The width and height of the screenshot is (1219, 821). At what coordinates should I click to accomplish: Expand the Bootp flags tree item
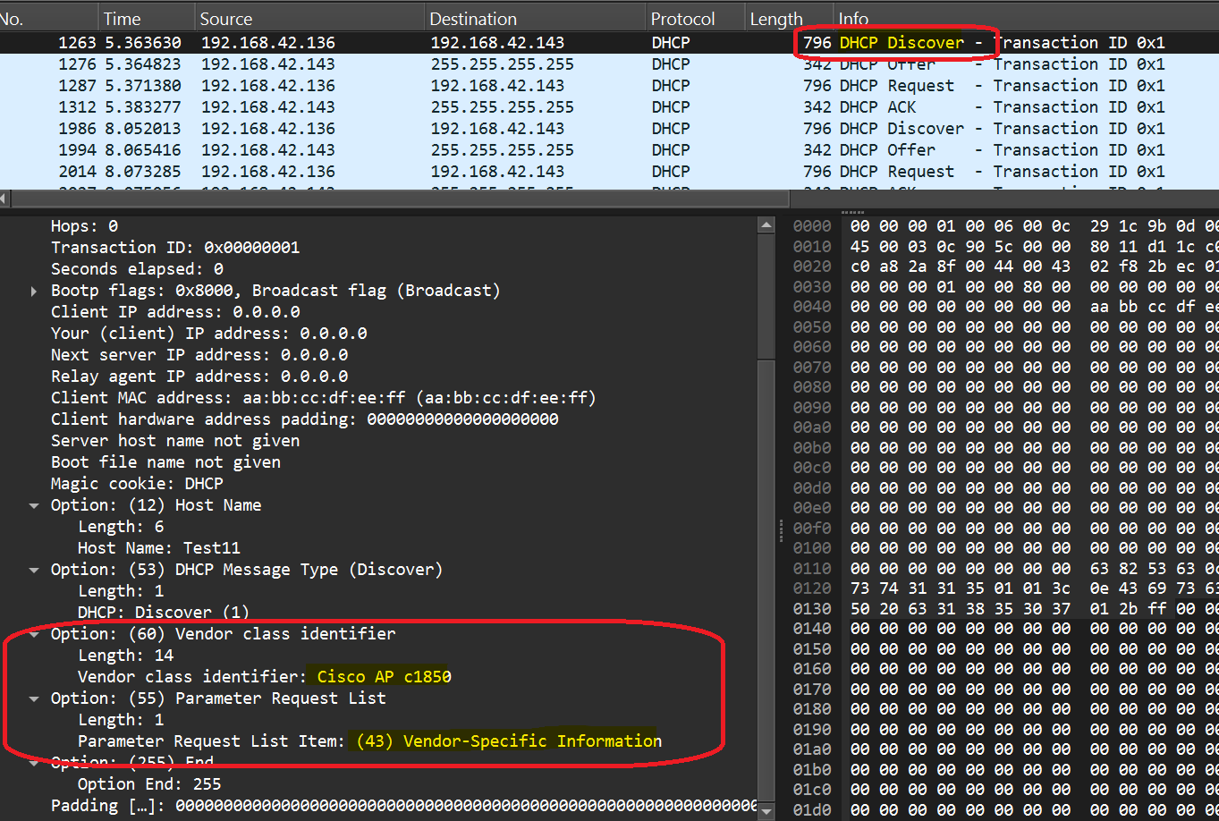33,290
